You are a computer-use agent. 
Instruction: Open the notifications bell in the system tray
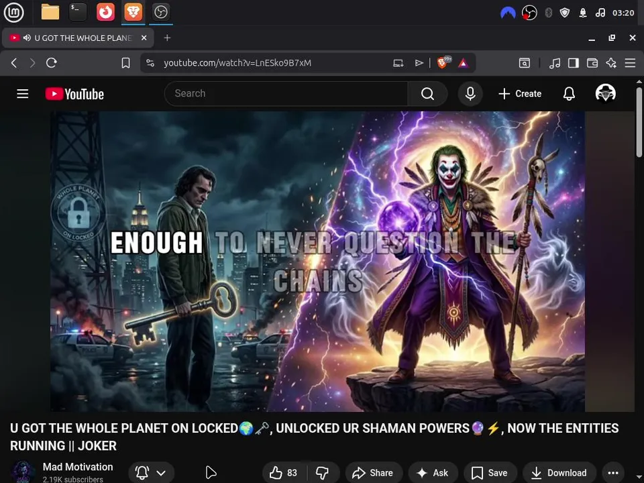click(x=583, y=13)
